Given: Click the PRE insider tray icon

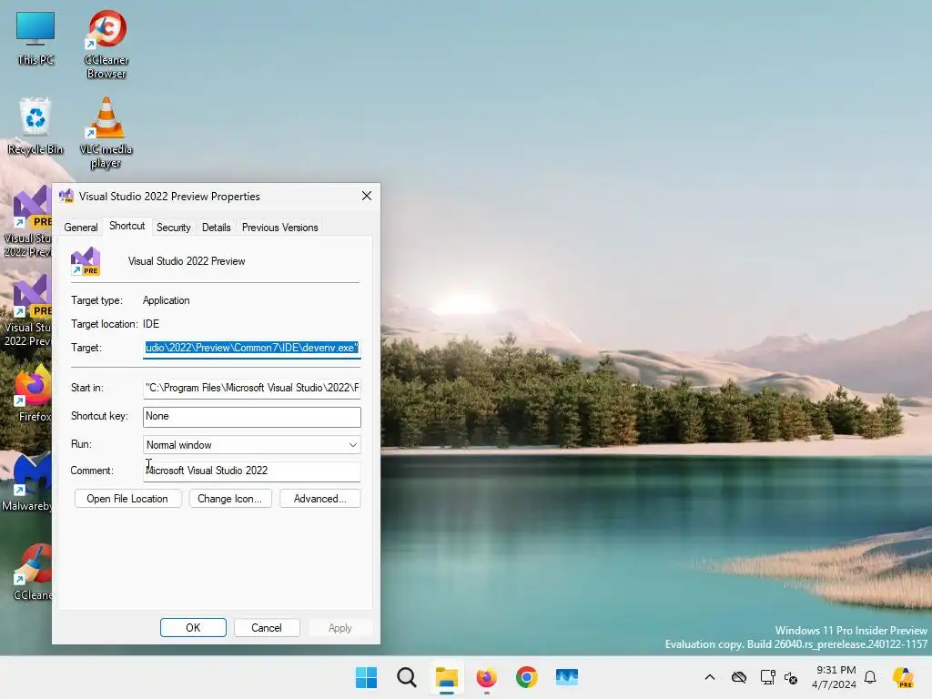Looking at the screenshot, I should pos(903,677).
